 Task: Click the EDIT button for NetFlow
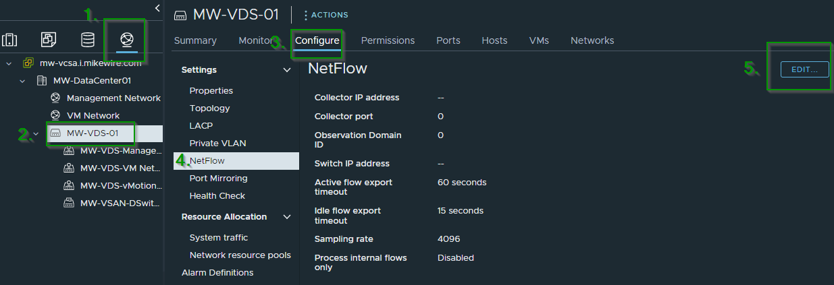point(804,69)
